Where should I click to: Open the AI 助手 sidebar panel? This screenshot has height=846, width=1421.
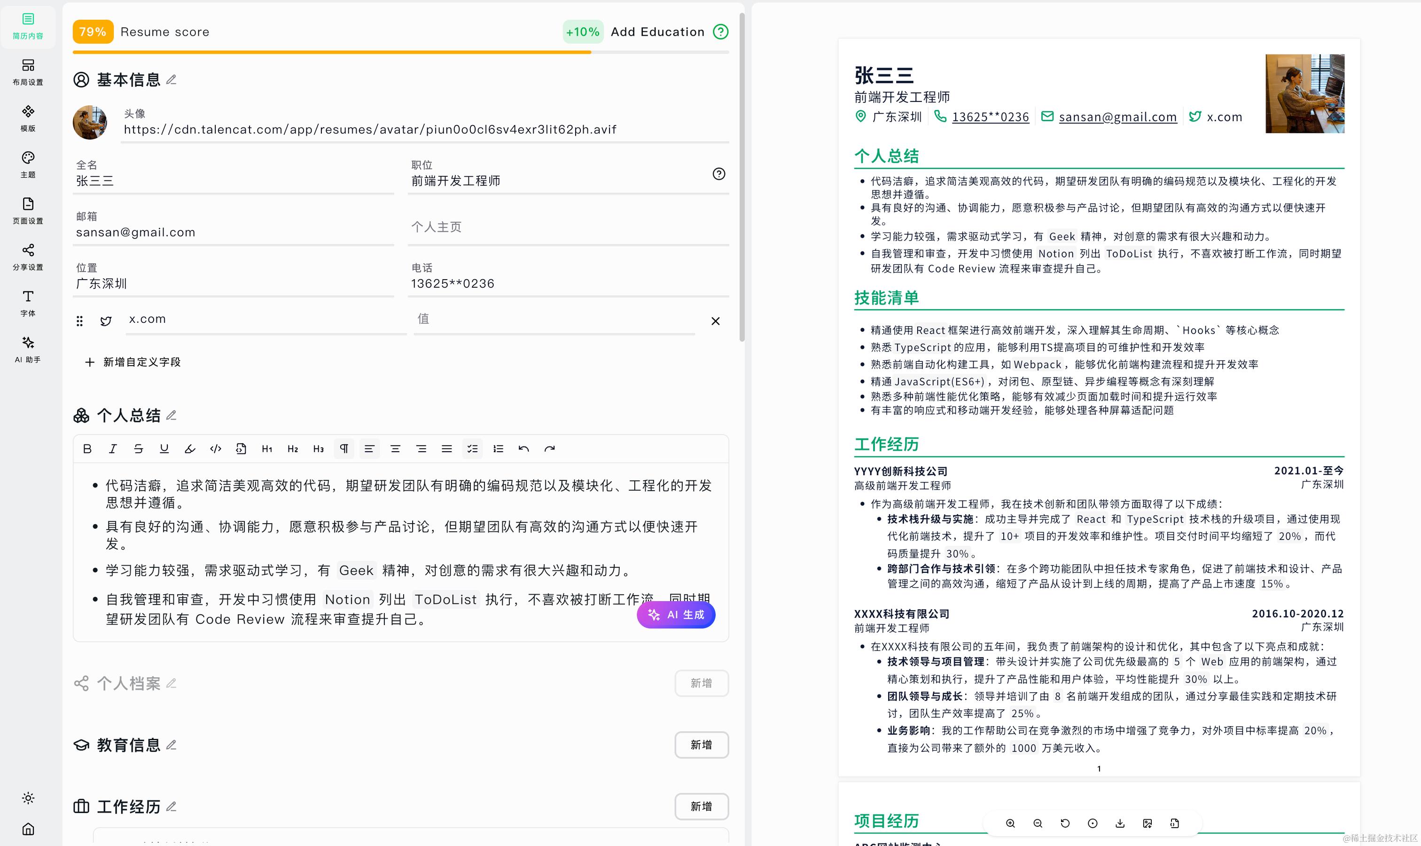28,349
